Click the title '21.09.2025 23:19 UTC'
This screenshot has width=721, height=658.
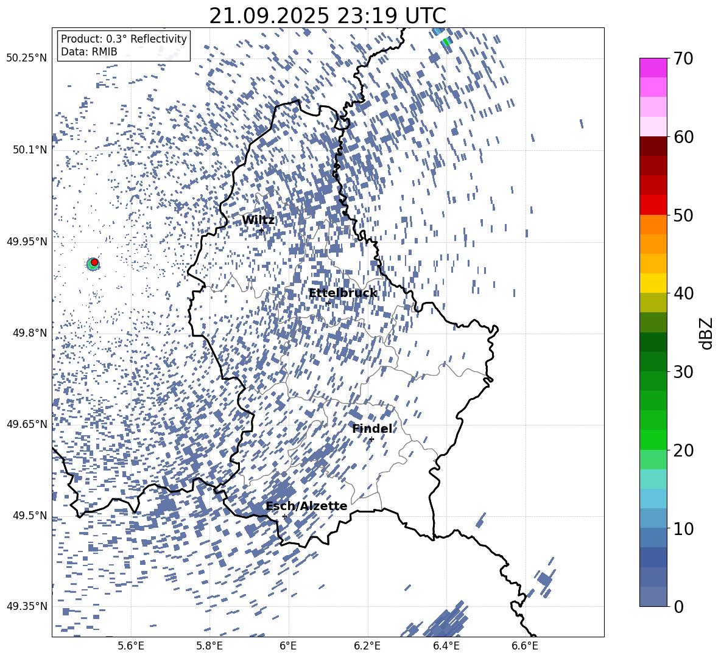328,16
